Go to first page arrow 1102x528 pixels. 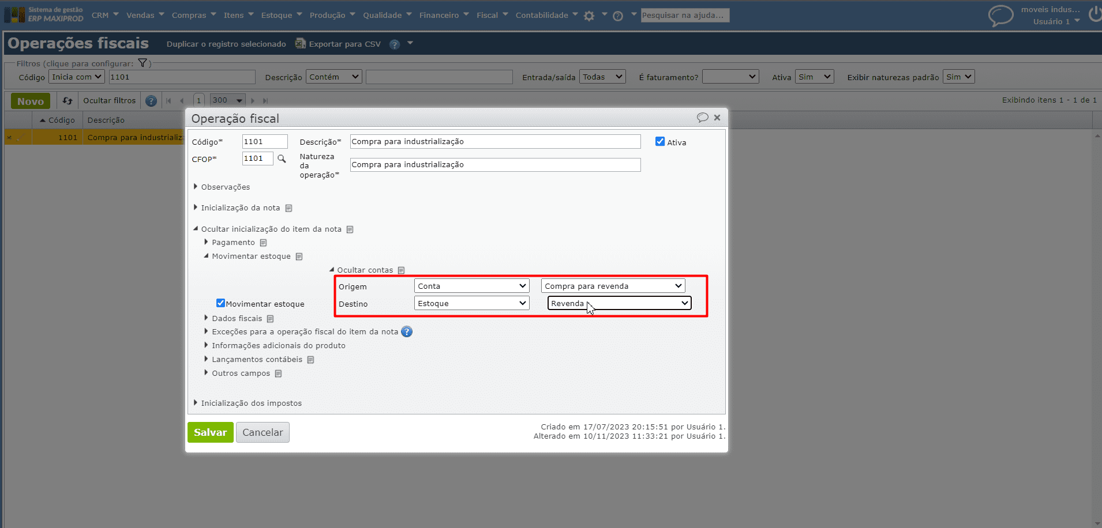click(x=168, y=100)
